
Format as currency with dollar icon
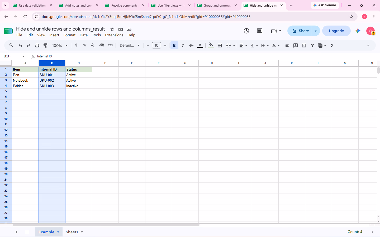(76, 45)
